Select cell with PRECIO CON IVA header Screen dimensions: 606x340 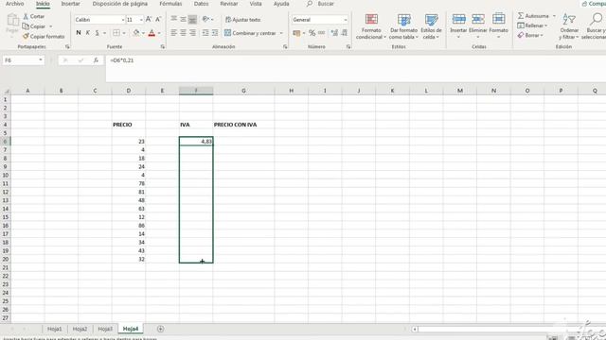(x=243, y=125)
